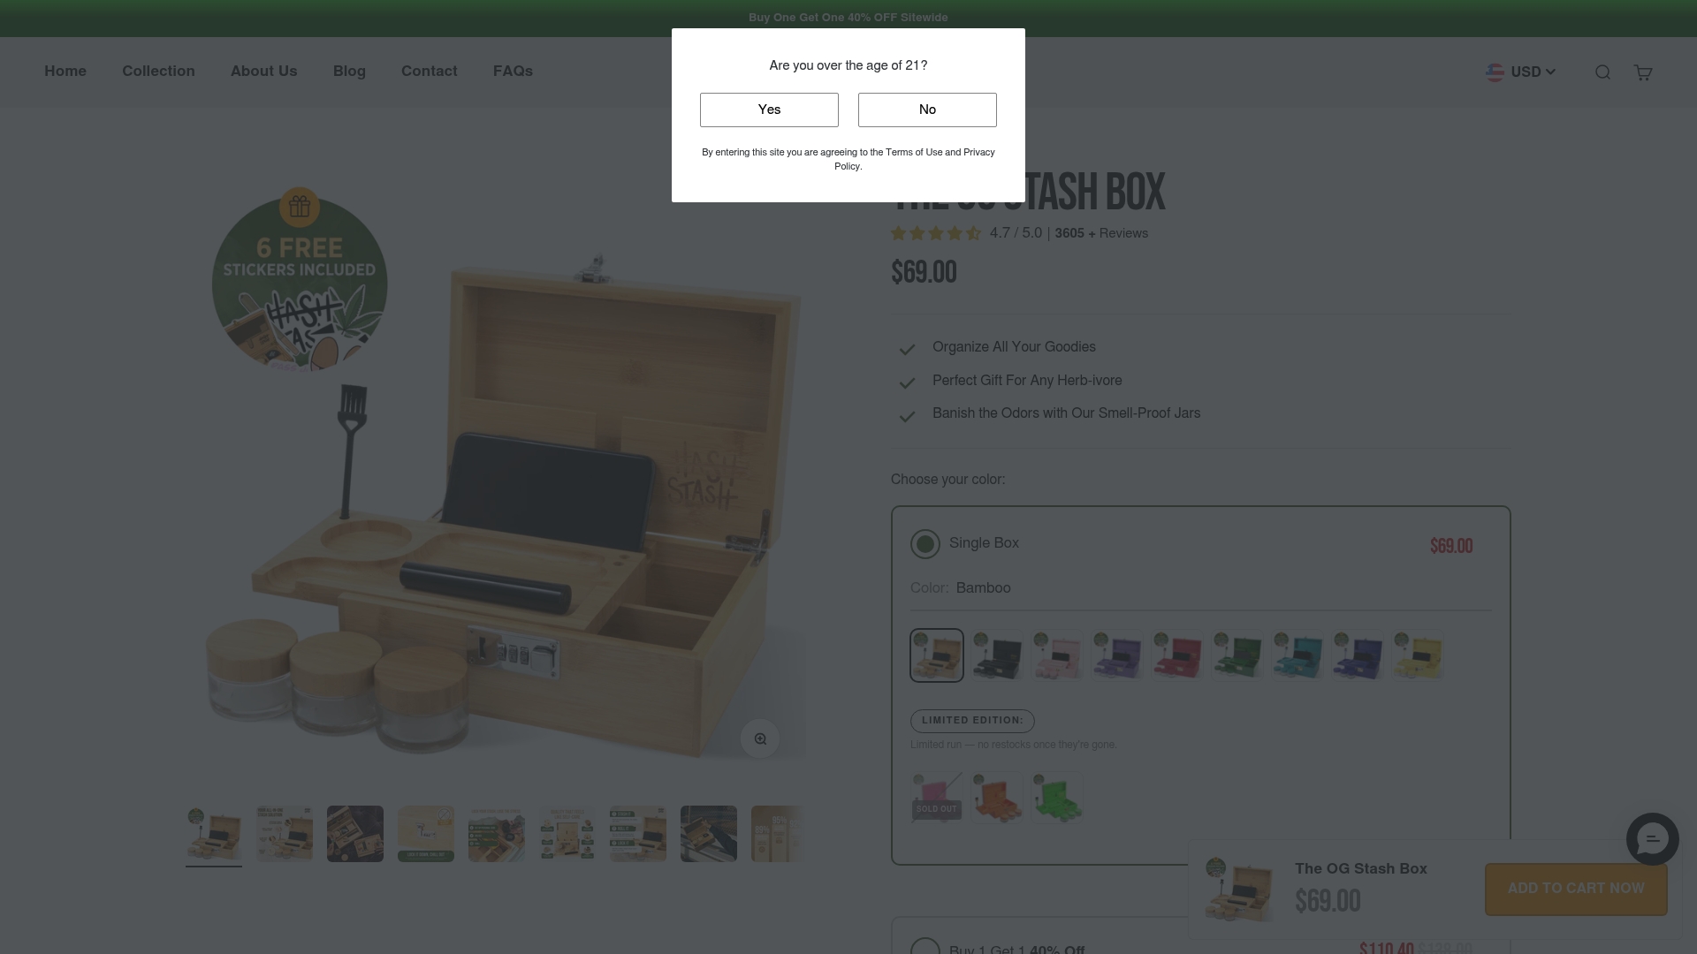Pick the red box color swatch

point(1177,655)
